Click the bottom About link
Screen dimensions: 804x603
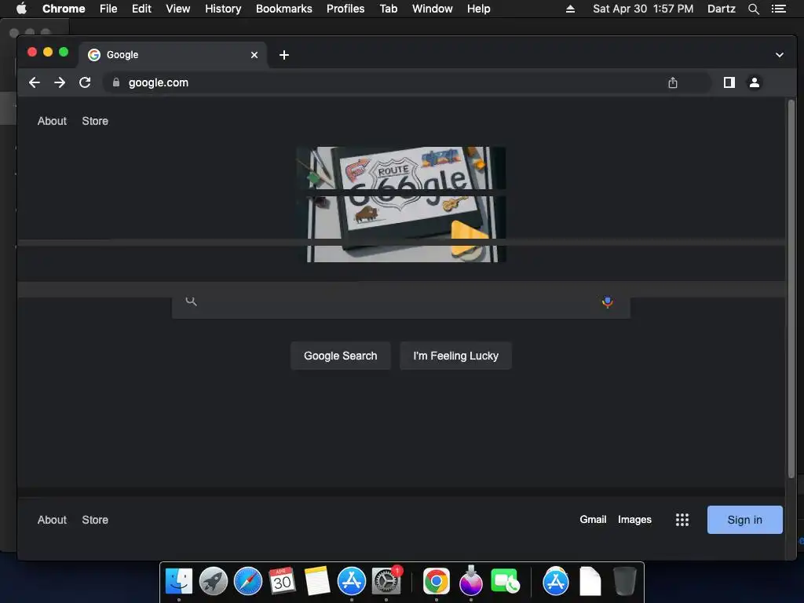[52, 520]
